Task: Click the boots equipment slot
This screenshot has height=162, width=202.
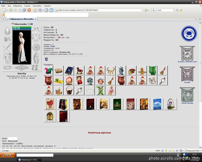Action: [36, 67]
